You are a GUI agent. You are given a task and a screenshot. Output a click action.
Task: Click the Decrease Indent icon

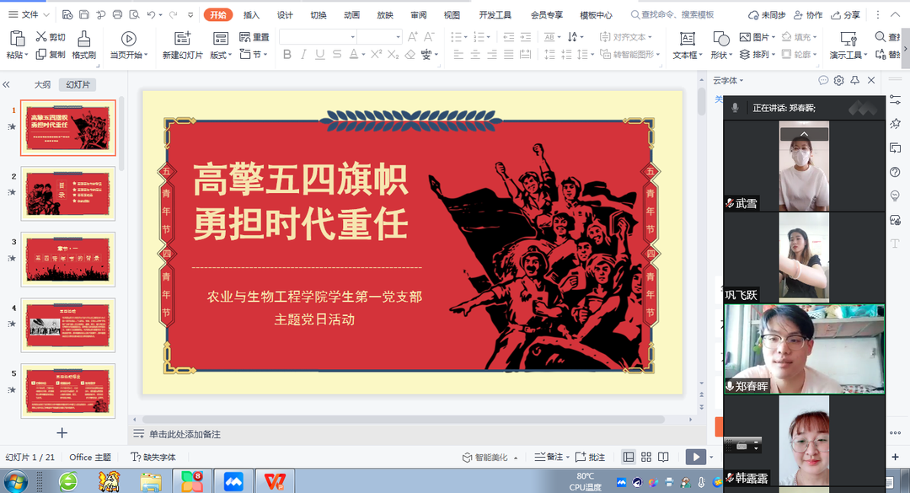pos(508,37)
